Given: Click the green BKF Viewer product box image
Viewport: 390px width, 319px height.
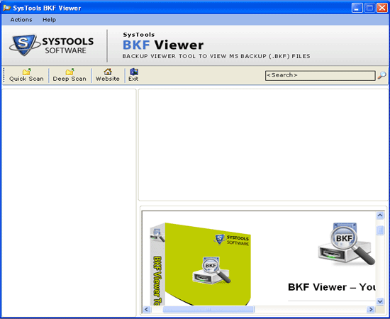Looking at the screenshot, I should [x=201, y=264].
